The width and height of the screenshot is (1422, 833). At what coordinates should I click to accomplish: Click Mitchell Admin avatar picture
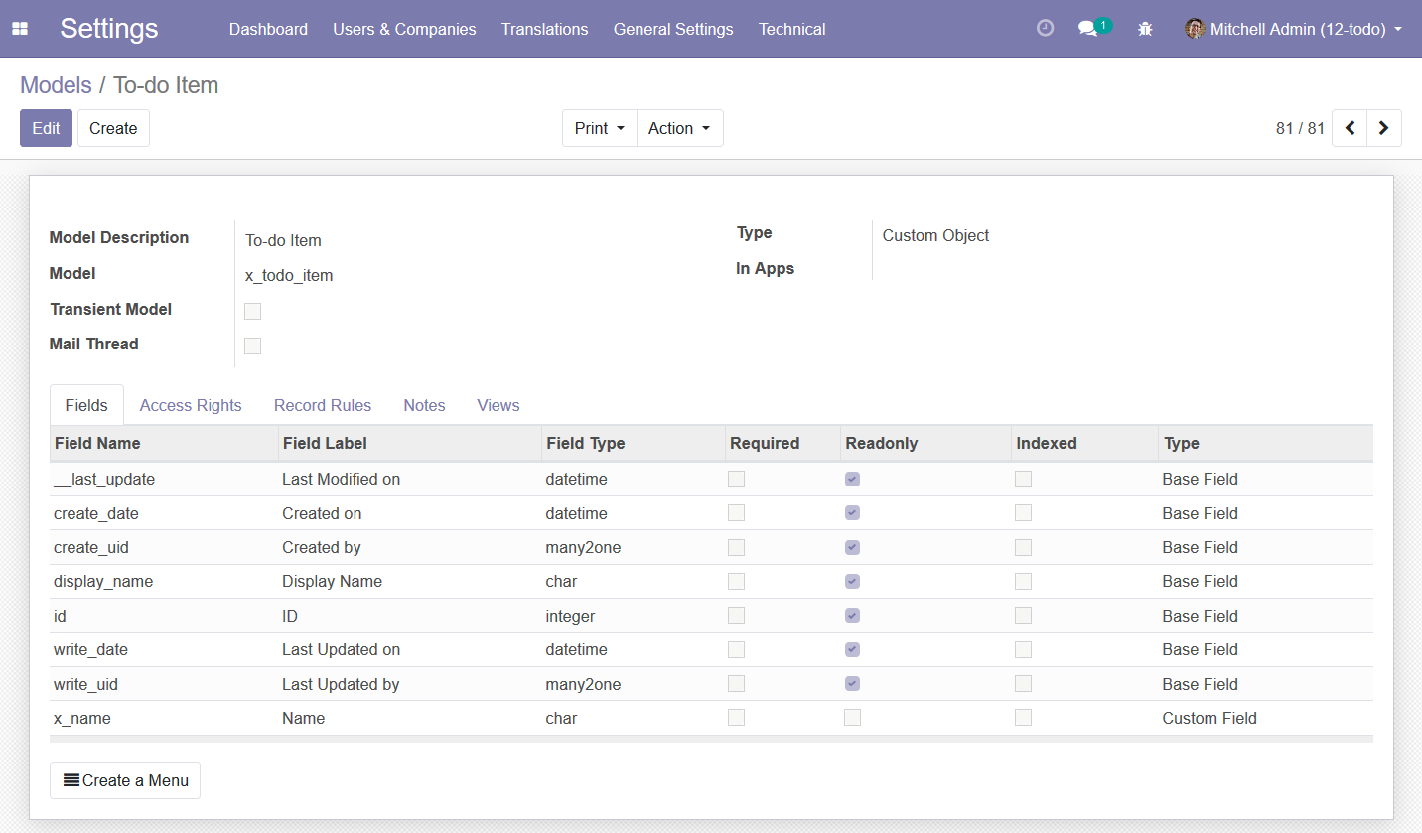click(x=1195, y=29)
